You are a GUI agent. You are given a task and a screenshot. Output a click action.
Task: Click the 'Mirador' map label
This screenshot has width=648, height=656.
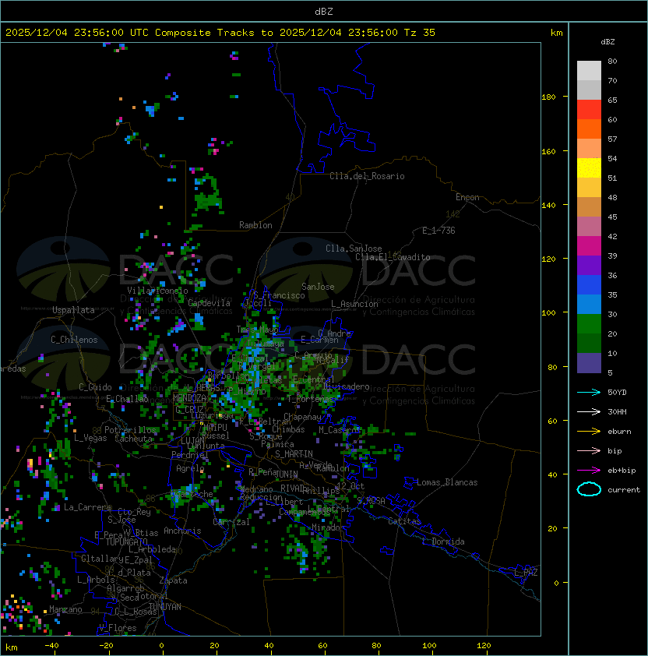(x=328, y=527)
